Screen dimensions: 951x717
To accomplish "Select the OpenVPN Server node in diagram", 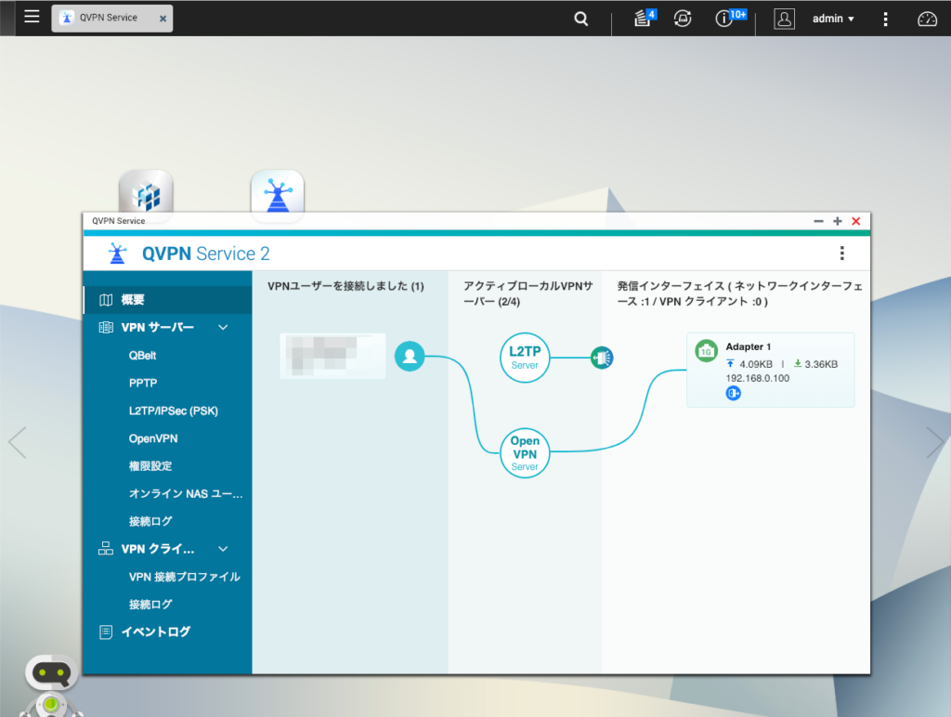I will (525, 452).
